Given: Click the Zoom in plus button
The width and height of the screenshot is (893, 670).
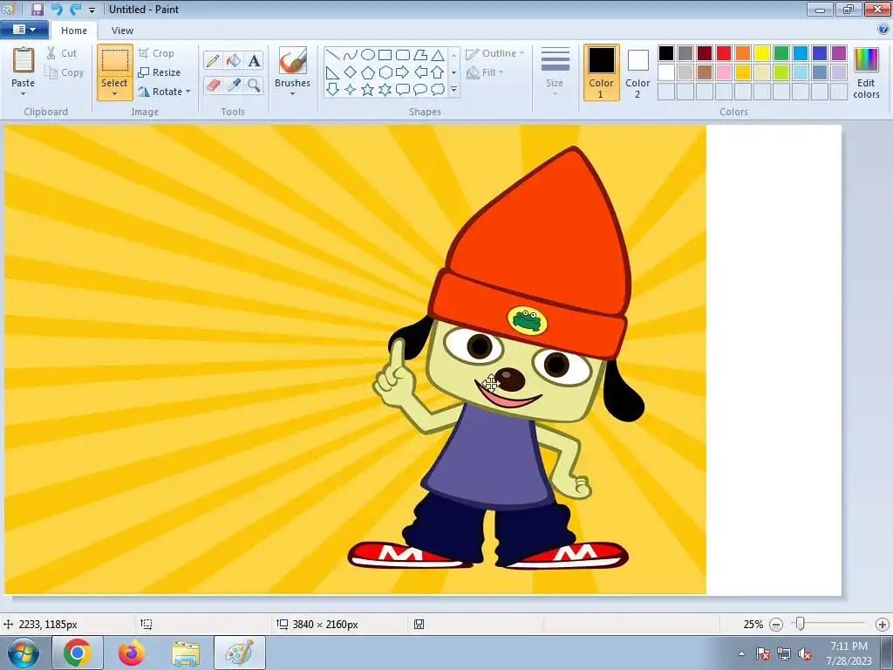Looking at the screenshot, I should tap(883, 625).
